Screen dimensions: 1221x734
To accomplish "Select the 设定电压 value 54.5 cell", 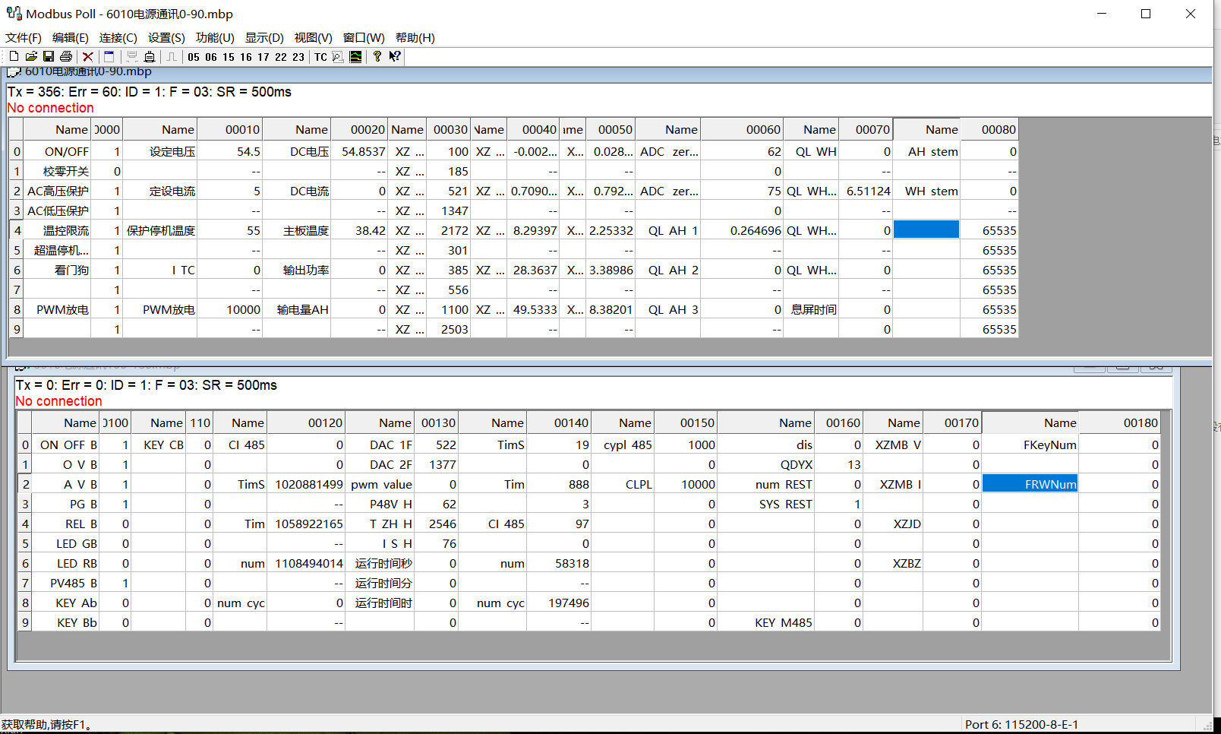I will (229, 151).
